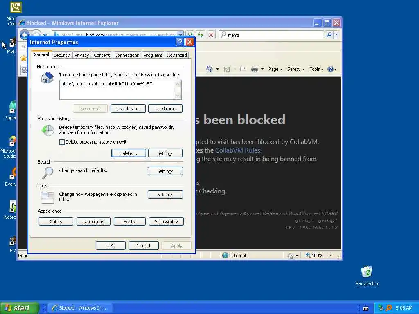Click the protected mode status icon
This screenshot has height=314, width=419.
290,256
